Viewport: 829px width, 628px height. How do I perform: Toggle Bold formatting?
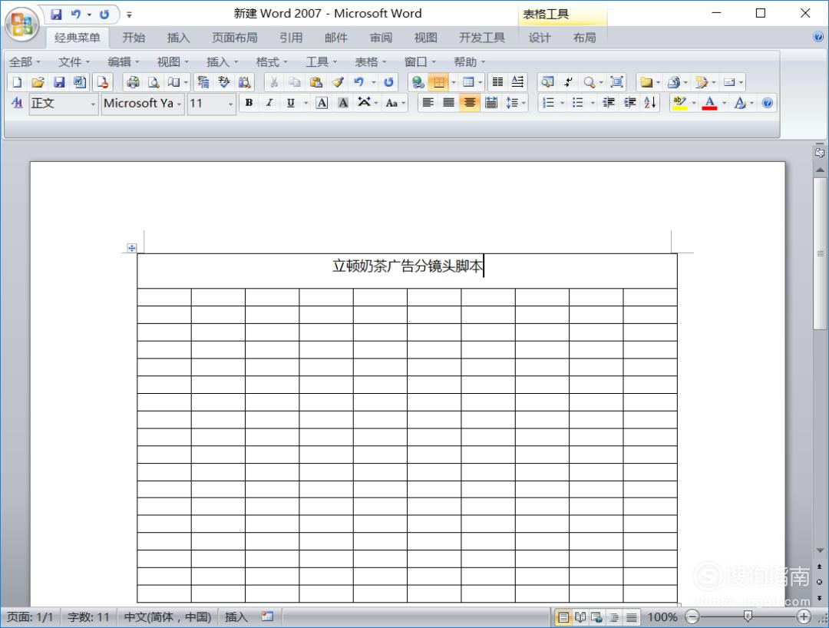tap(249, 103)
